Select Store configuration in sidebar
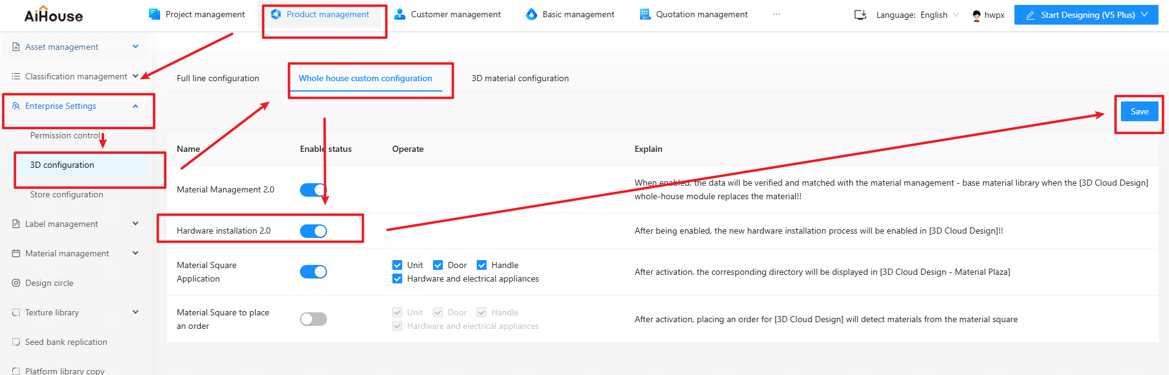1169x375 pixels. coord(67,194)
